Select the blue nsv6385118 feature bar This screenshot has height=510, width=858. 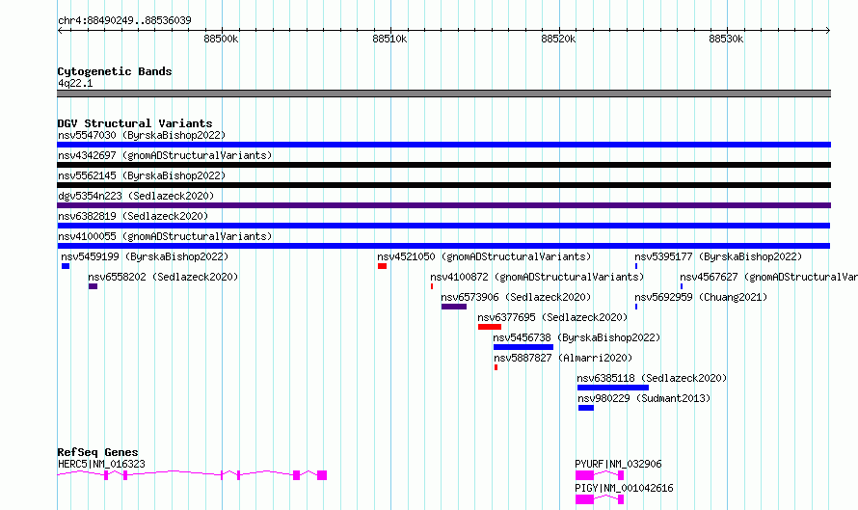point(613,388)
